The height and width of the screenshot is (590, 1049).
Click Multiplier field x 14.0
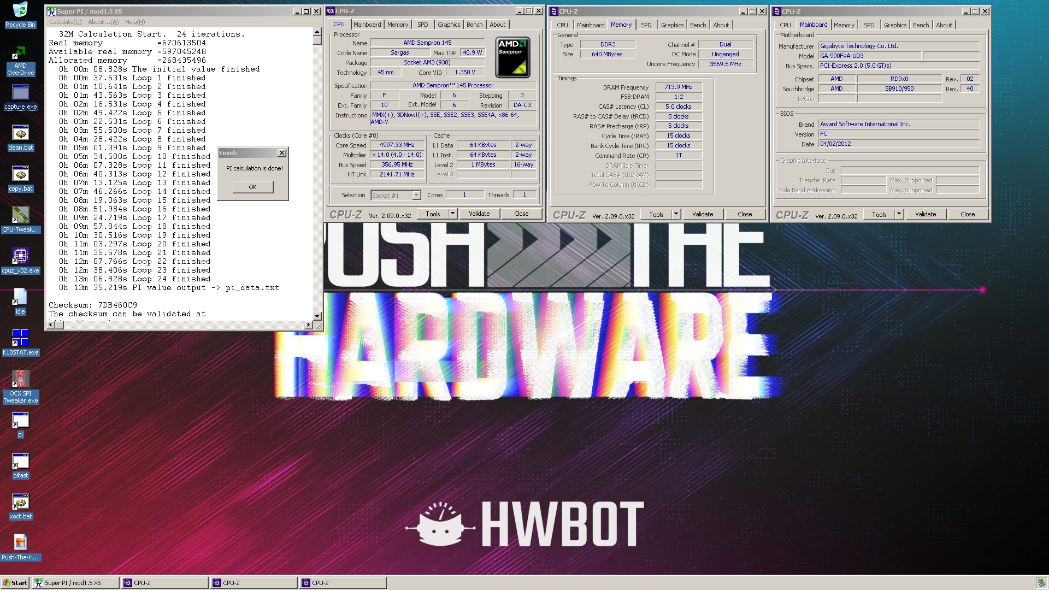coord(397,155)
